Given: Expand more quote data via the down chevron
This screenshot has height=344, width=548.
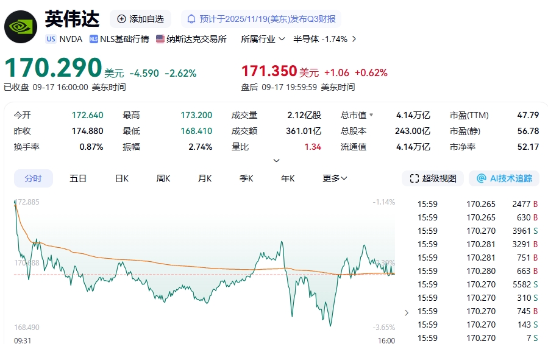Looking at the screenshot, I should coord(277,160).
